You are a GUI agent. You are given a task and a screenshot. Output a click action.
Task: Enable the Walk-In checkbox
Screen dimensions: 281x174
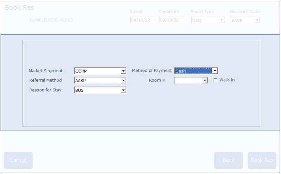215,80
